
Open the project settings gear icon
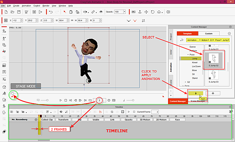click(x=109, y=100)
